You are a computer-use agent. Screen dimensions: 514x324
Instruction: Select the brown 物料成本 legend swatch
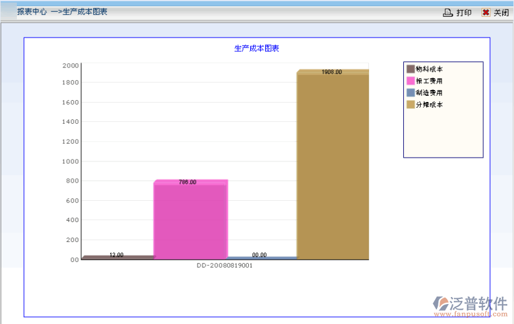(x=411, y=69)
